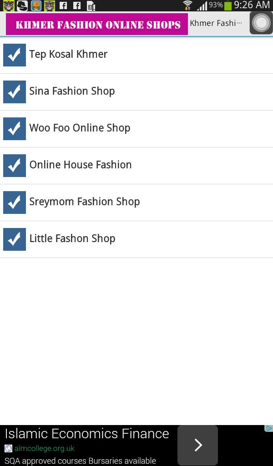Toggle the checkmark for Little Fashon Shop

pos(15,239)
